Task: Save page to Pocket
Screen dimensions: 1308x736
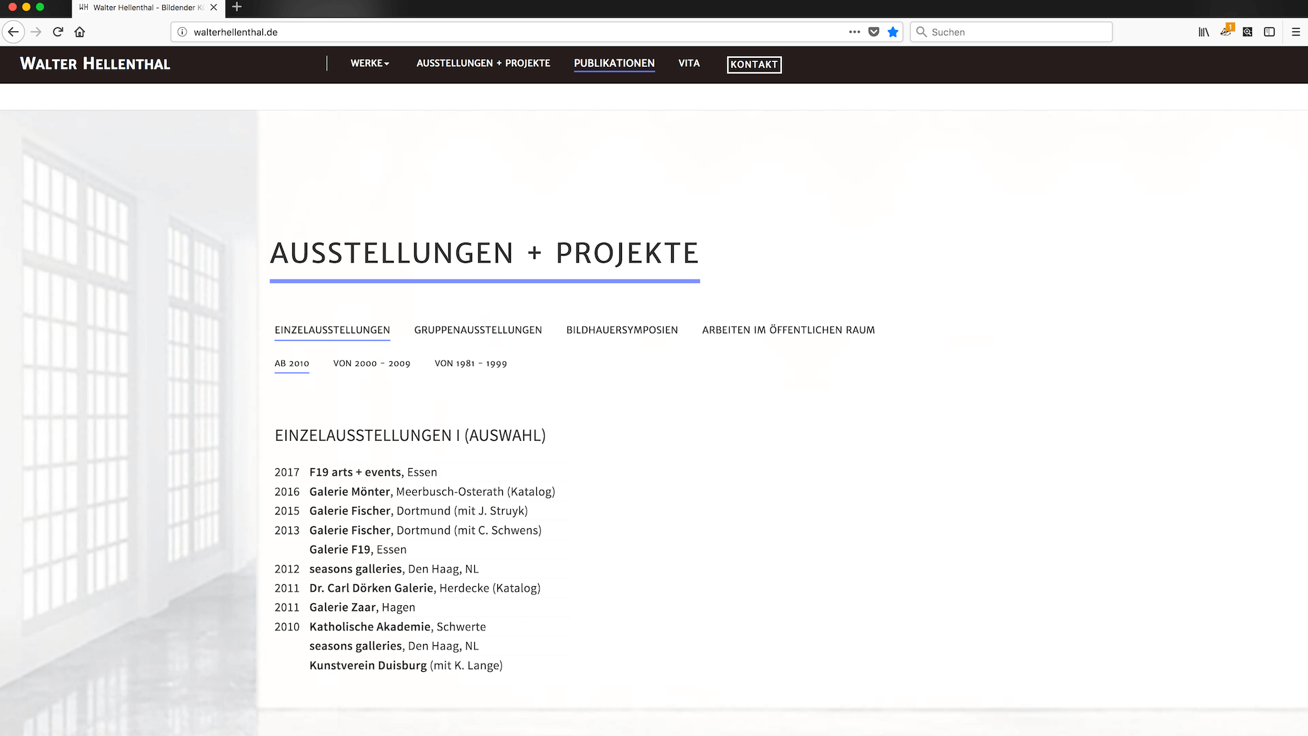Action: click(874, 31)
